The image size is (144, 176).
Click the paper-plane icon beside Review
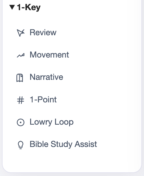[21, 33]
